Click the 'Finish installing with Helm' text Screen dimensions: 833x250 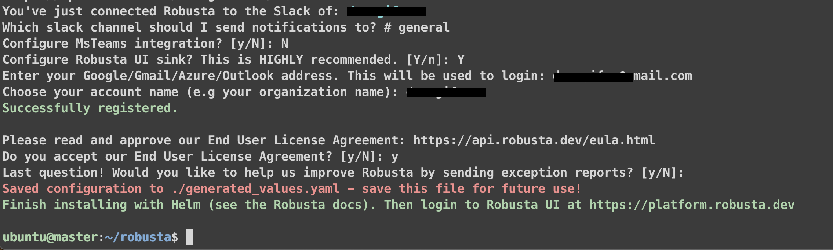(101, 205)
